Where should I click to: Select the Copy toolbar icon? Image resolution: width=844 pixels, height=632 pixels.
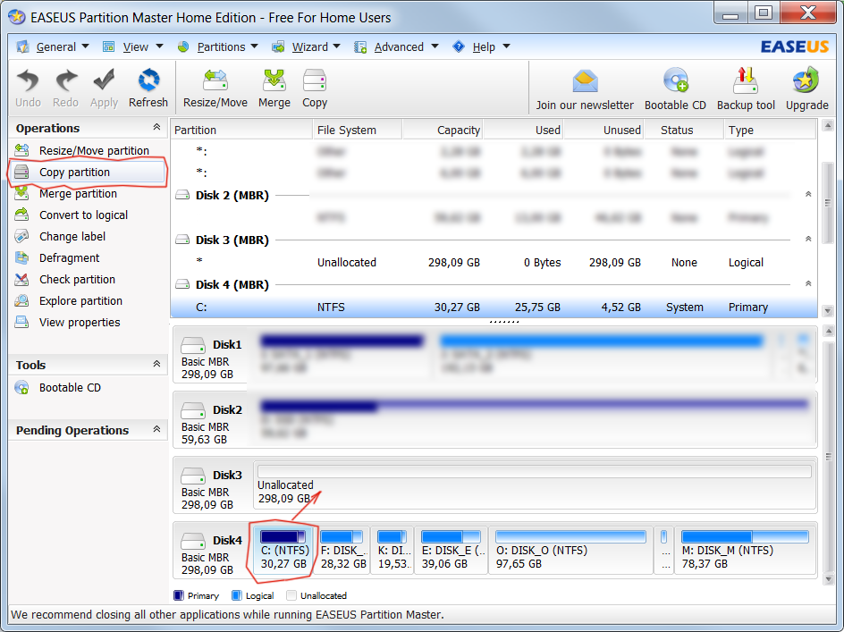[315, 80]
